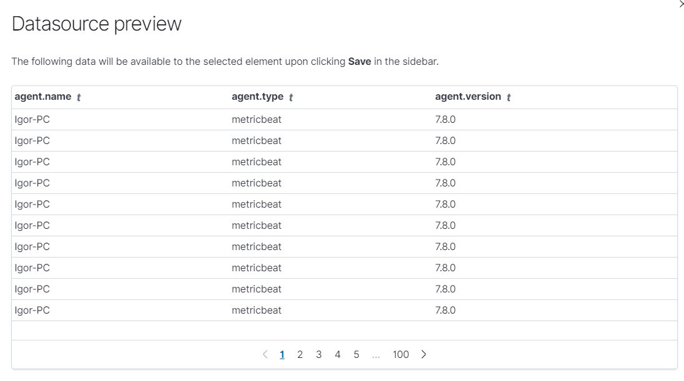Jump to page 100

click(x=402, y=354)
